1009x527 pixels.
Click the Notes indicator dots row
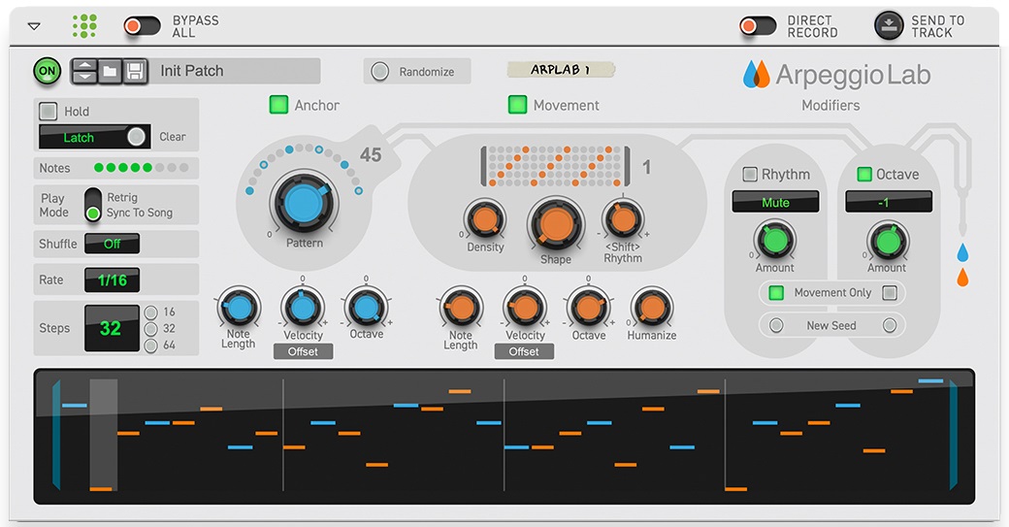coord(141,168)
